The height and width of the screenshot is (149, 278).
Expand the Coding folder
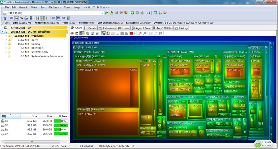(x=6, y=44)
